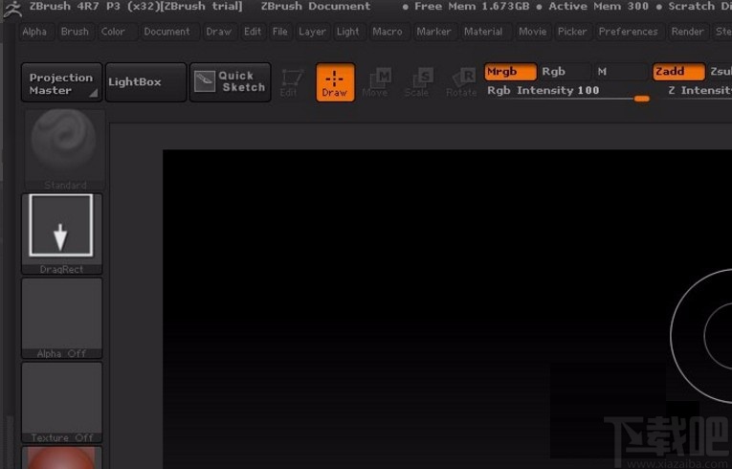Image resolution: width=732 pixels, height=469 pixels.
Task: Open the Document menu
Action: coord(167,32)
